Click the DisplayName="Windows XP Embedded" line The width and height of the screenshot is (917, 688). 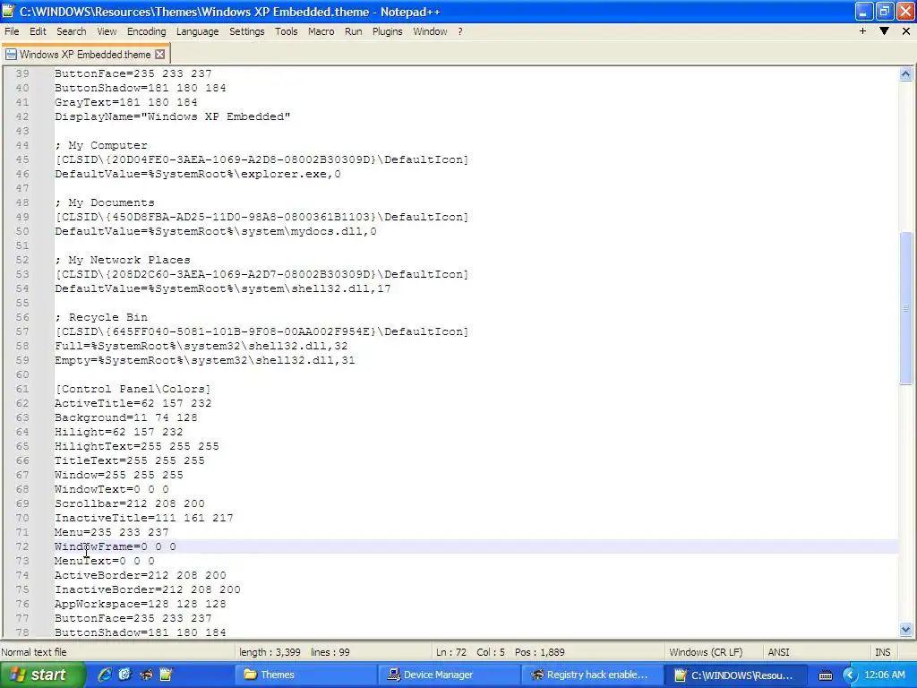[173, 116]
